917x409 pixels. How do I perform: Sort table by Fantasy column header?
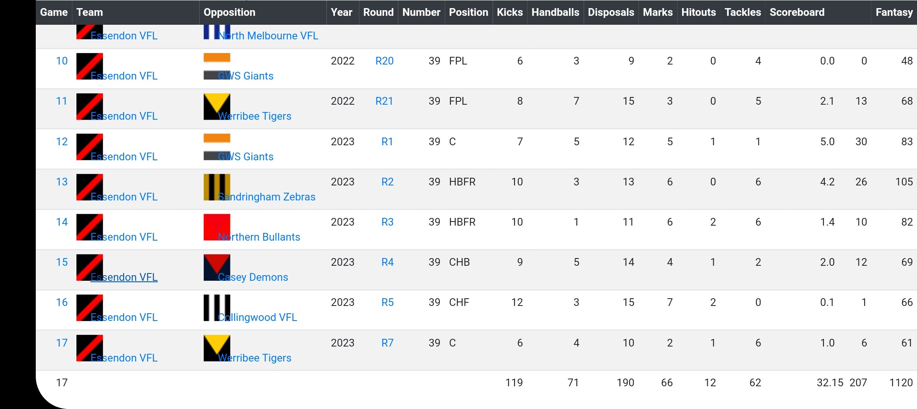coord(894,12)
